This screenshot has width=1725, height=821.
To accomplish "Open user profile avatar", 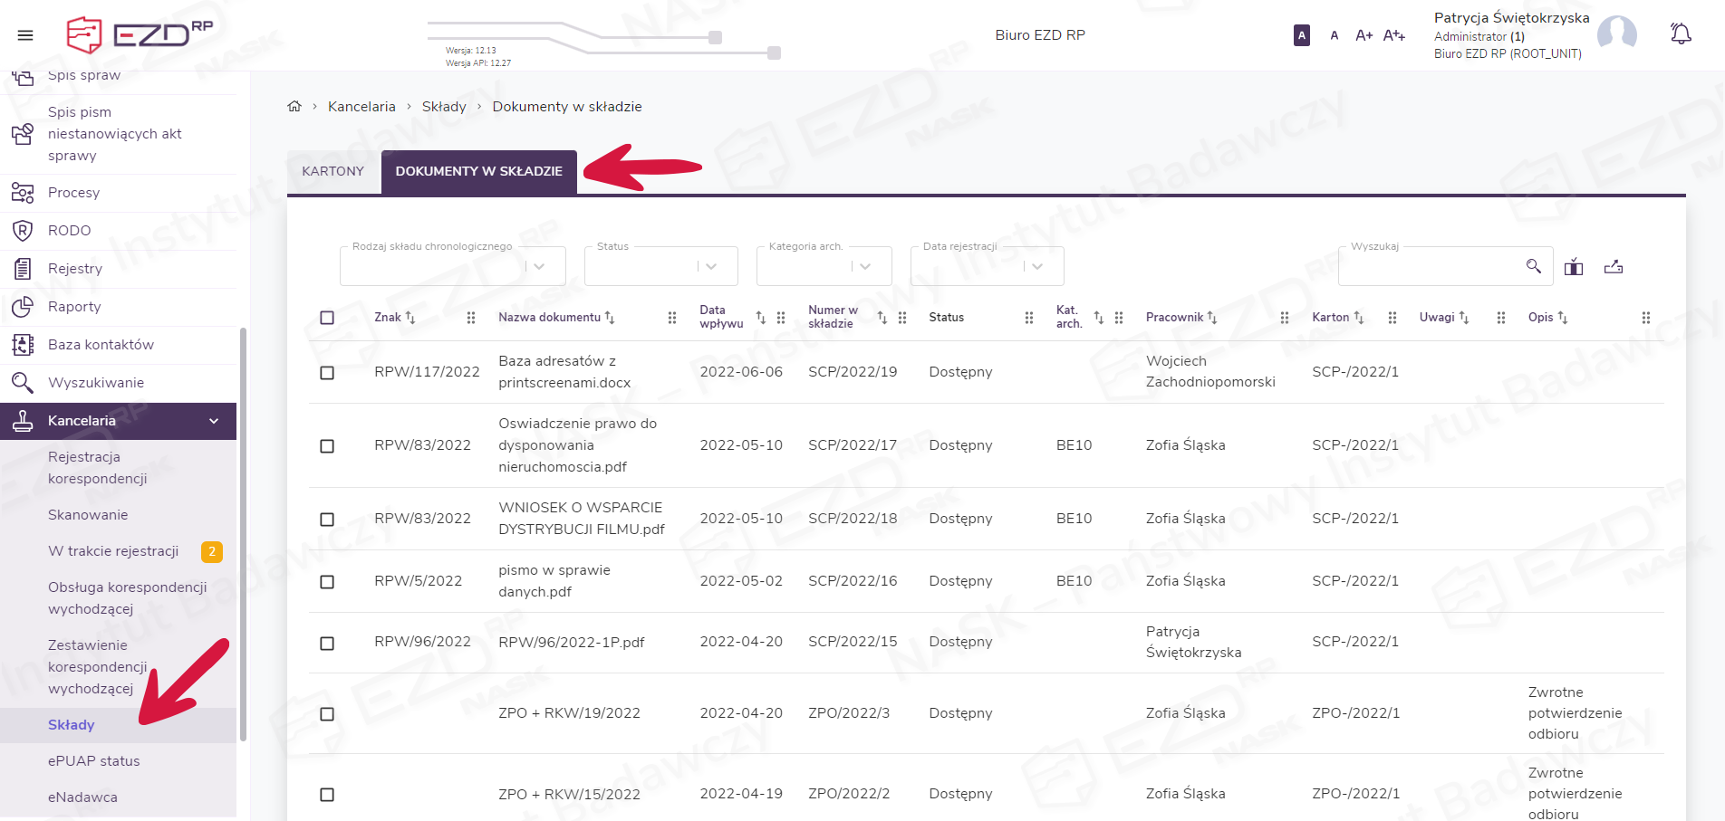I will coord(1616,35).
